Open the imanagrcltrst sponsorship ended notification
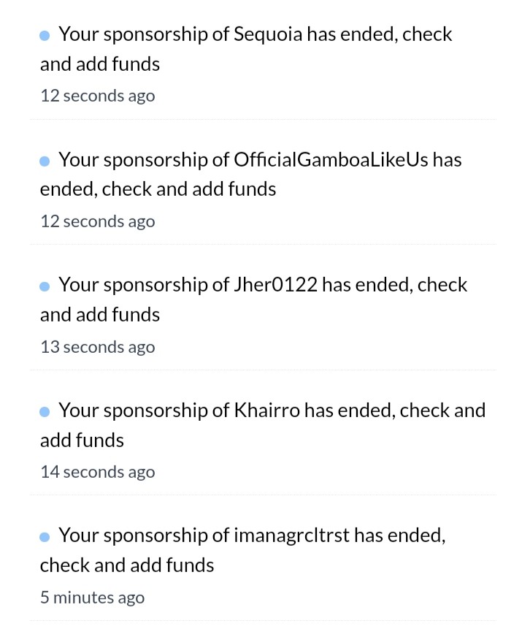This screenshot has width=522, height=629. (x=263, y=565)
